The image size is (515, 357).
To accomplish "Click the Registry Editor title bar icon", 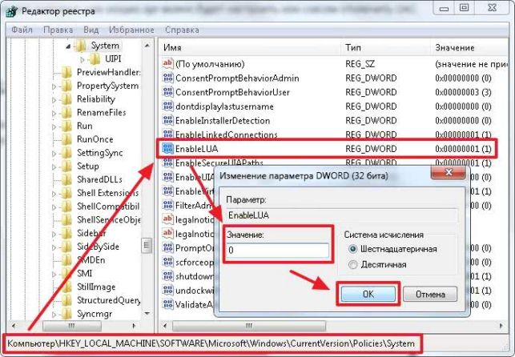I will click(x=11, y=11).
